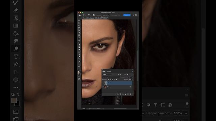Toggle pixel layer filter in the small Layers panel
216x121 pixels.
[118, 74]
